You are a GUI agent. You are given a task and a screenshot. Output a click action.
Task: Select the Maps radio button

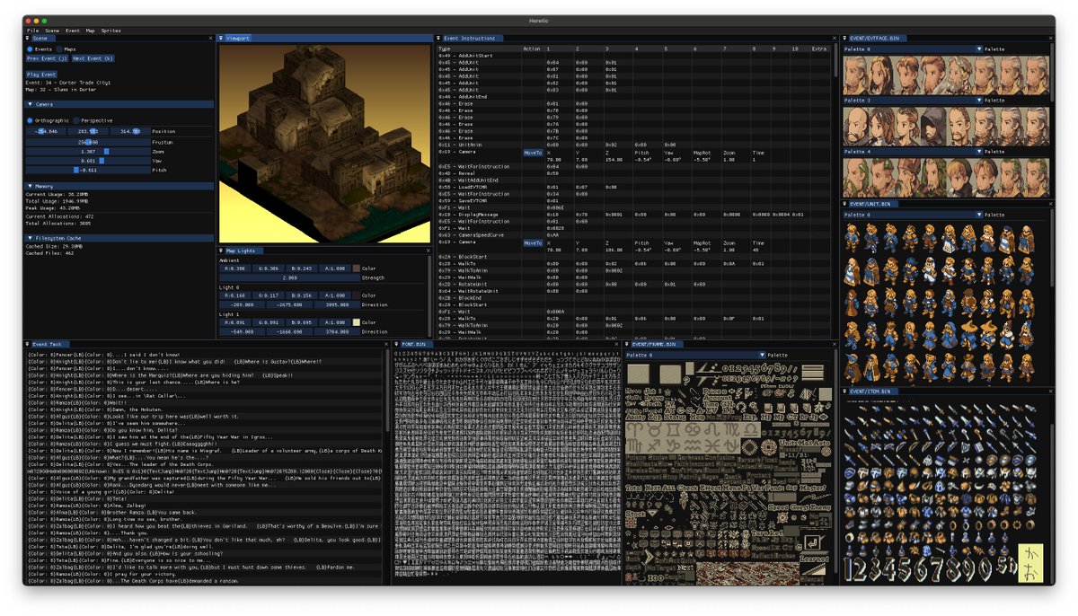point(60,48)
